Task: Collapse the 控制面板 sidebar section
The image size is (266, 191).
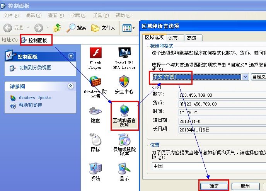Action: pos(70,56)
